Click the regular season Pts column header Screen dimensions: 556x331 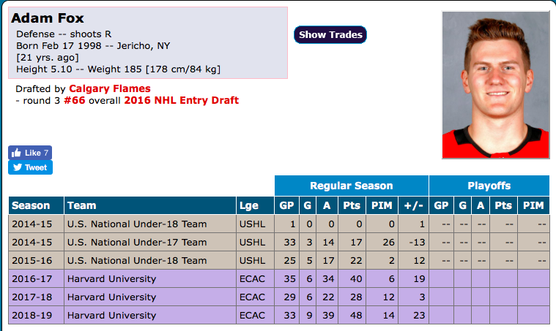(352, 205)
